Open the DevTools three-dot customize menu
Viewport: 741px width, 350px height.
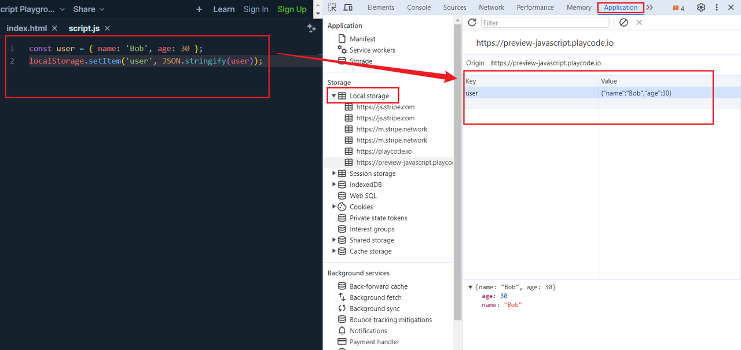click(717, 8)
